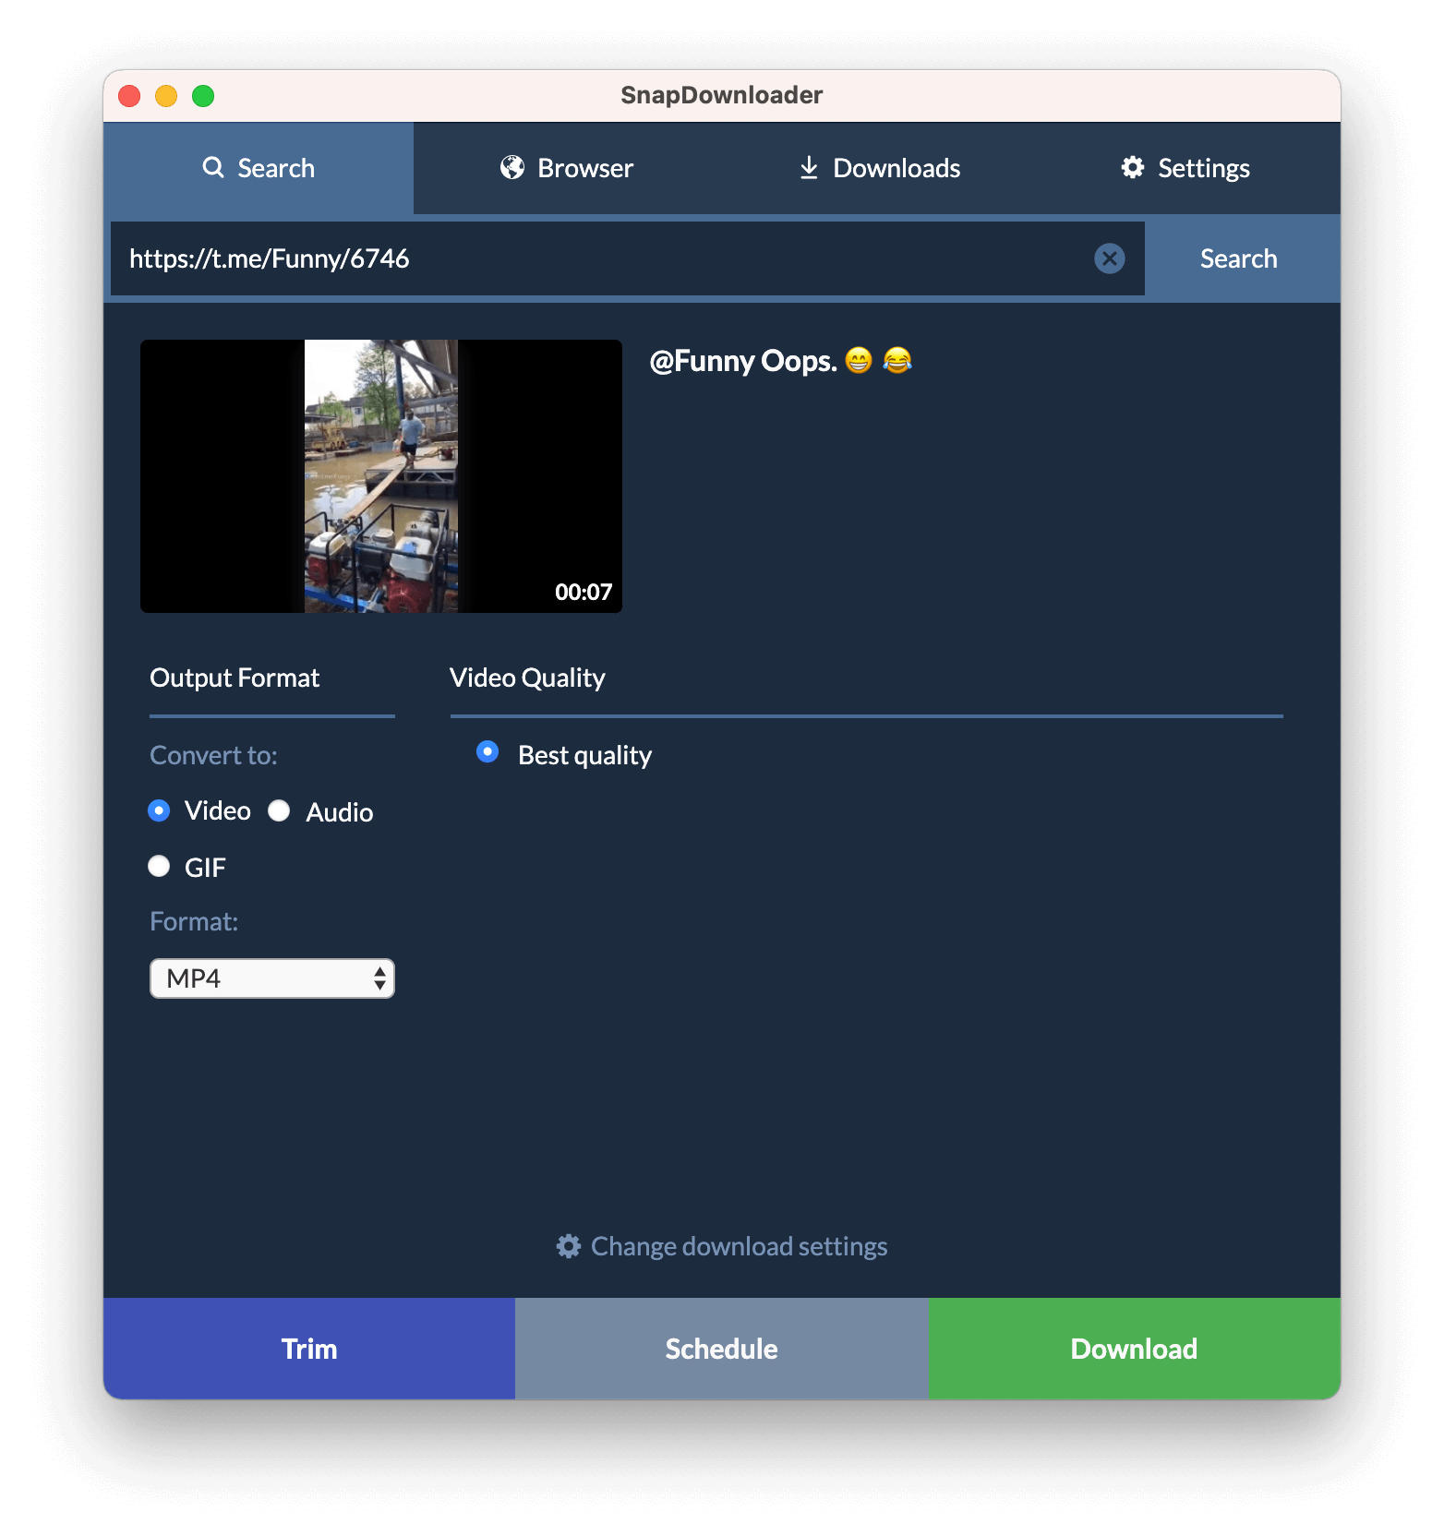Click the Search button beside URL field
This screenshot has height=1536, width=1444.
[1239, 258]
